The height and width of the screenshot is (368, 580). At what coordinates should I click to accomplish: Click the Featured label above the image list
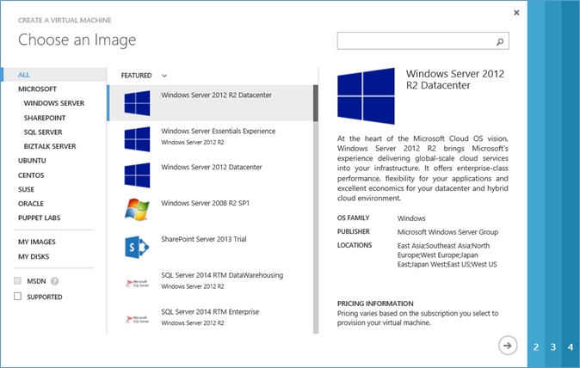136,76
